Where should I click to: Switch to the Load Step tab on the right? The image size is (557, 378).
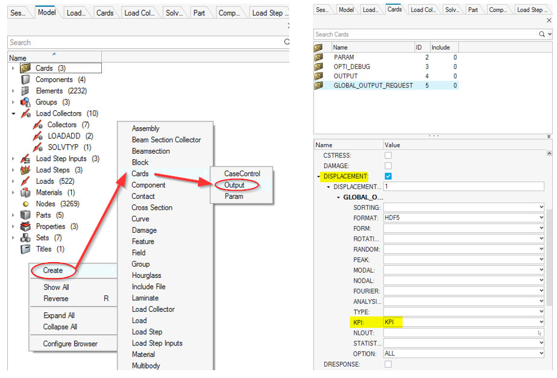pyautogui.click(x=530, y=10)
